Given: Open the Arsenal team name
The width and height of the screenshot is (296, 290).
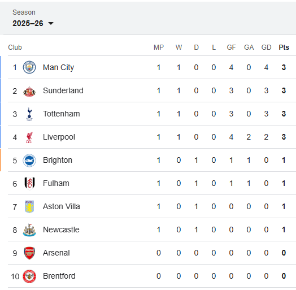Looking at the screenshot, I should pyautogui.click(x=56, y=253).
